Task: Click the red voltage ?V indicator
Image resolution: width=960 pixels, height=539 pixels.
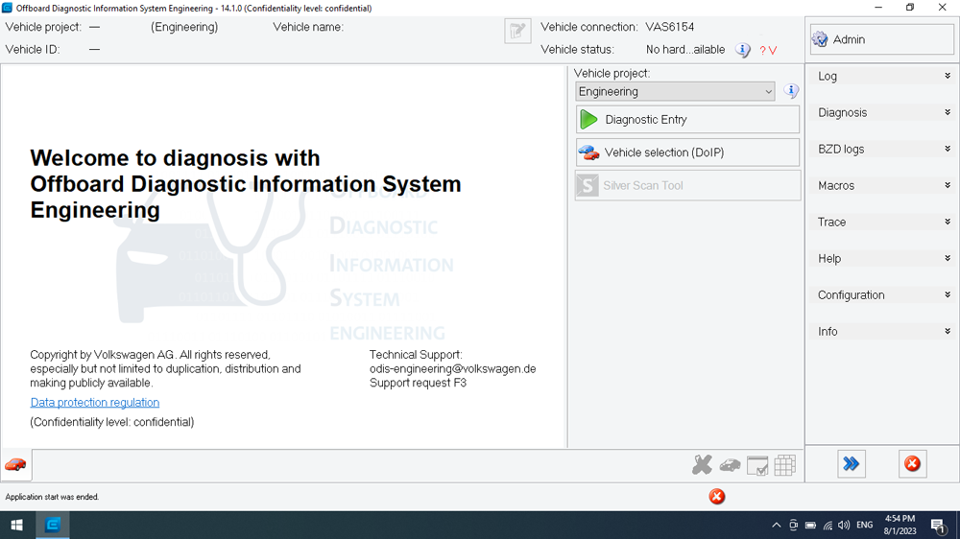Action: (768, 50)
